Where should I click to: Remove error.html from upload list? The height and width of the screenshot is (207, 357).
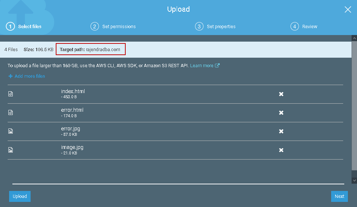tap(281, 113)
